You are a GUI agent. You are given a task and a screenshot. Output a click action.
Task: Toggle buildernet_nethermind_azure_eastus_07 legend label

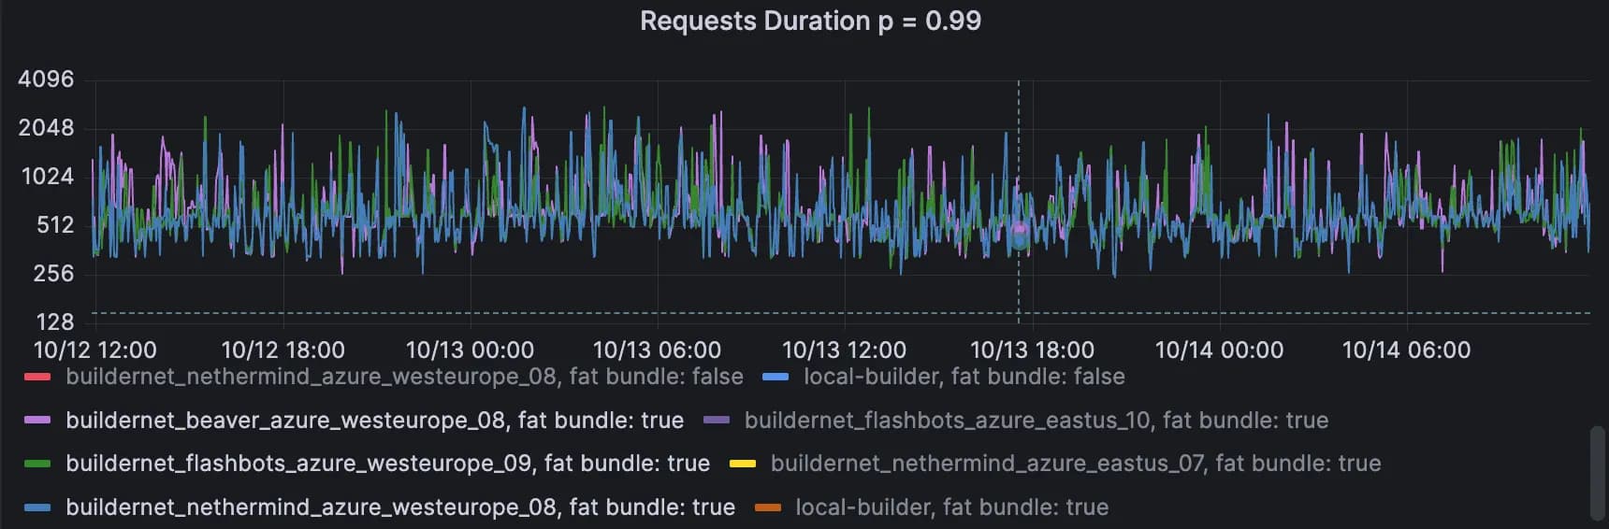click(x=1075, y=464)
